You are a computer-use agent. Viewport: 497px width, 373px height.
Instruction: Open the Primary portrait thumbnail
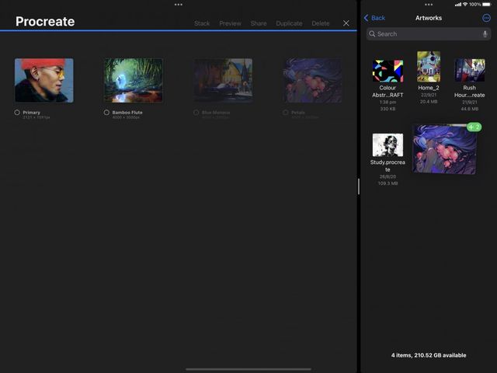pyautogui.click(x=44, y=80)
